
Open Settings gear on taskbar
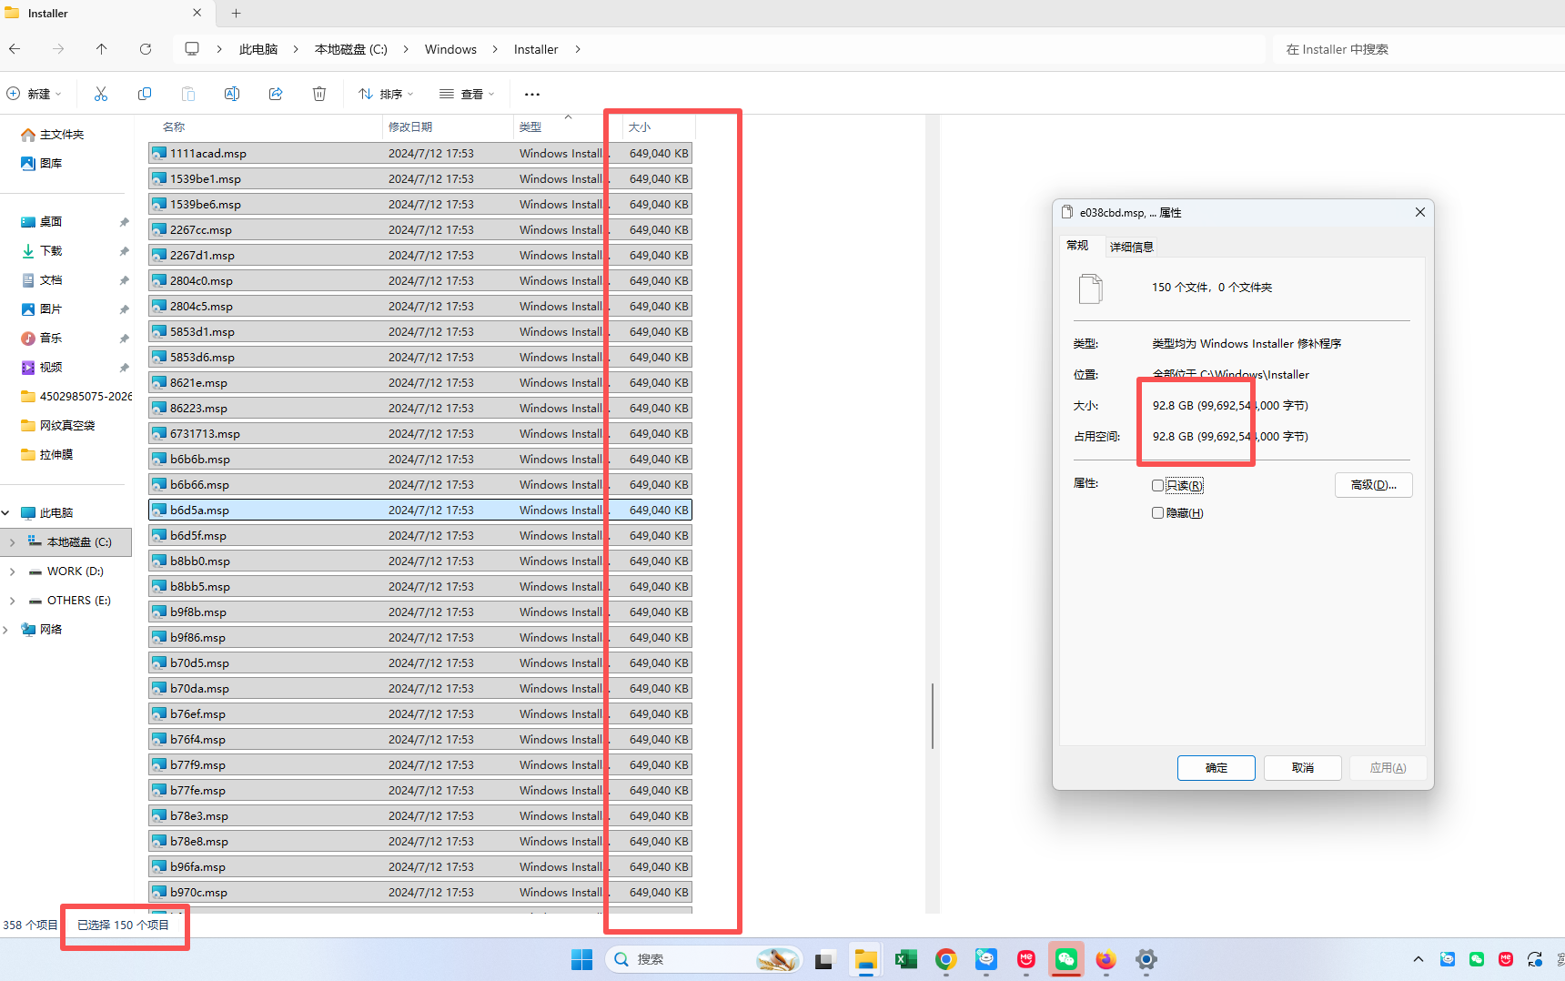[x=1146, y=959]
